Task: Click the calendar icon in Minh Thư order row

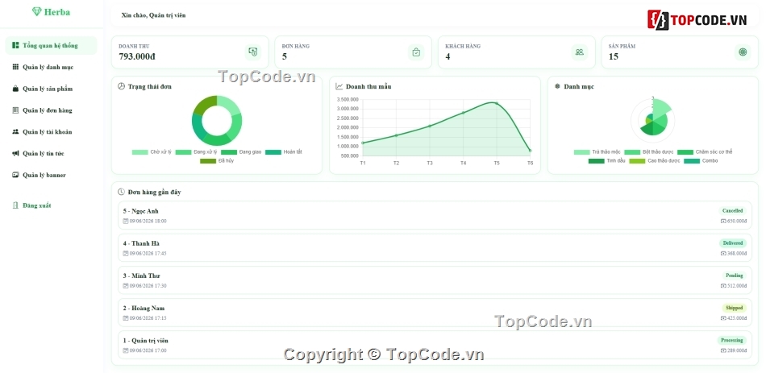Action: [x=126, y=286]
